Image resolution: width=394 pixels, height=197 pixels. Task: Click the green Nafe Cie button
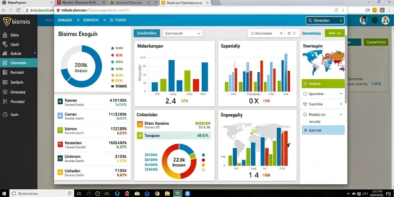(335, 33)
